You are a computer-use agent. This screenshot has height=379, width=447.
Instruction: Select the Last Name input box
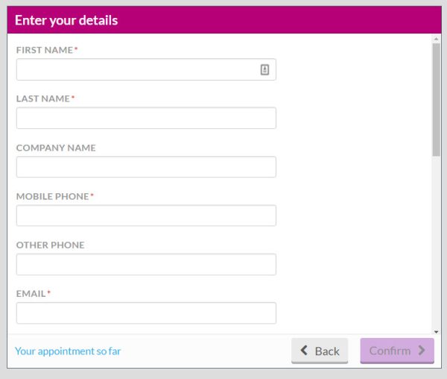[x=146, y=118]
